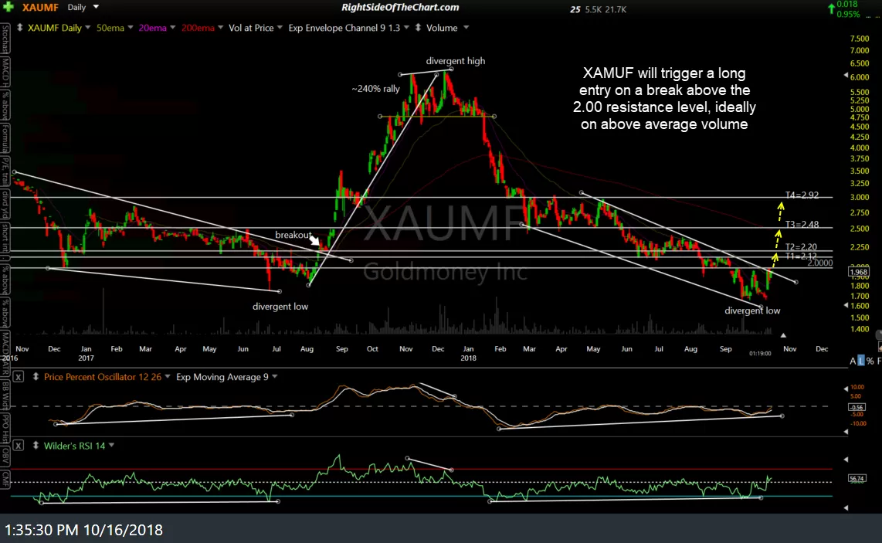Image resolution: width=882 pixels, height=543 pixels.
Task: Expand the 20ema dropdown arrow
Action: pos(173,28)
